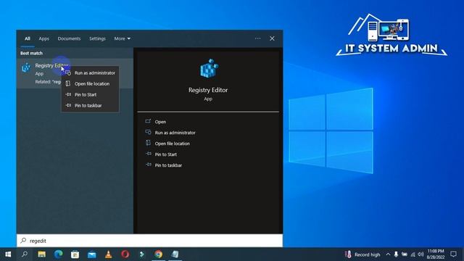Launch Microsoft Edge from taskbar
Viewport: 464px width, 261px height.
coord(58,254)
